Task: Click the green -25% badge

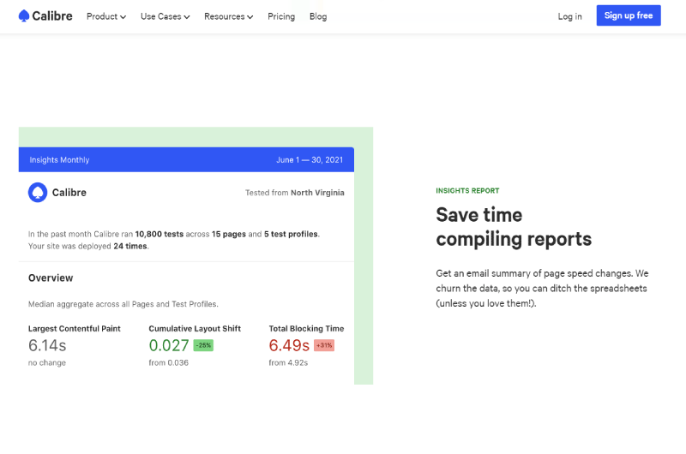Action: coord(203,345)
